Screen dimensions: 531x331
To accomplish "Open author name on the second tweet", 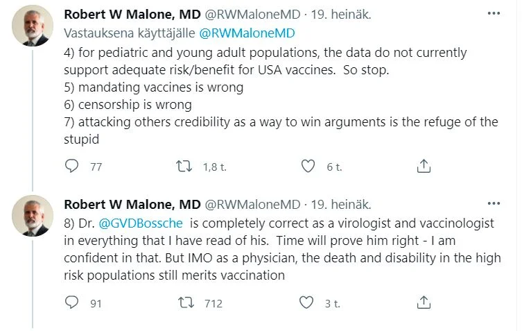I will pos(132,205).
